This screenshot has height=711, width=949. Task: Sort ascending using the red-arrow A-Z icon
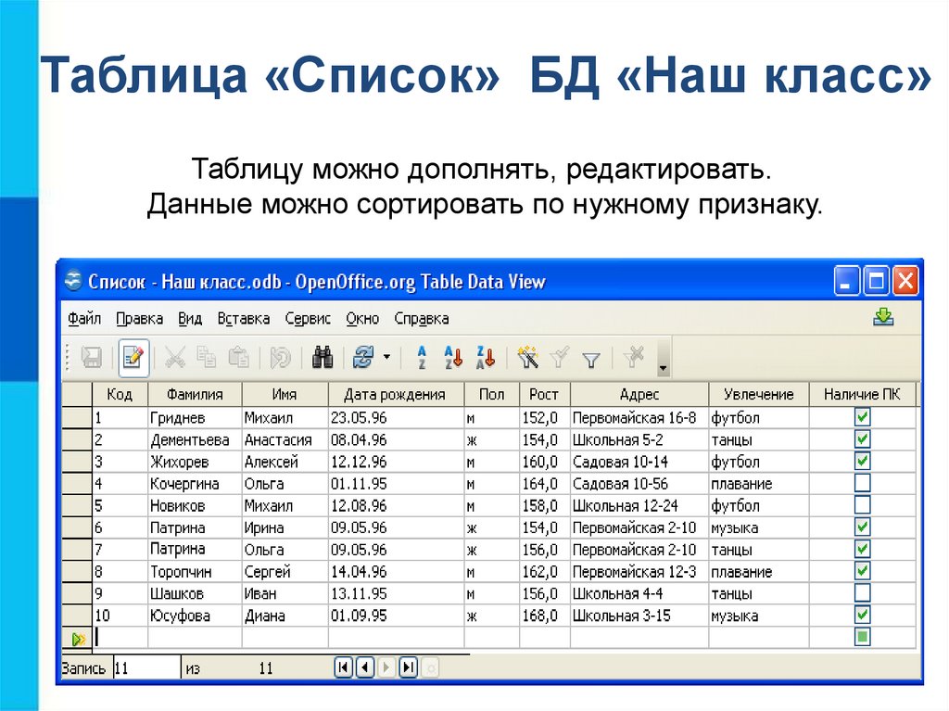[453, 358]
